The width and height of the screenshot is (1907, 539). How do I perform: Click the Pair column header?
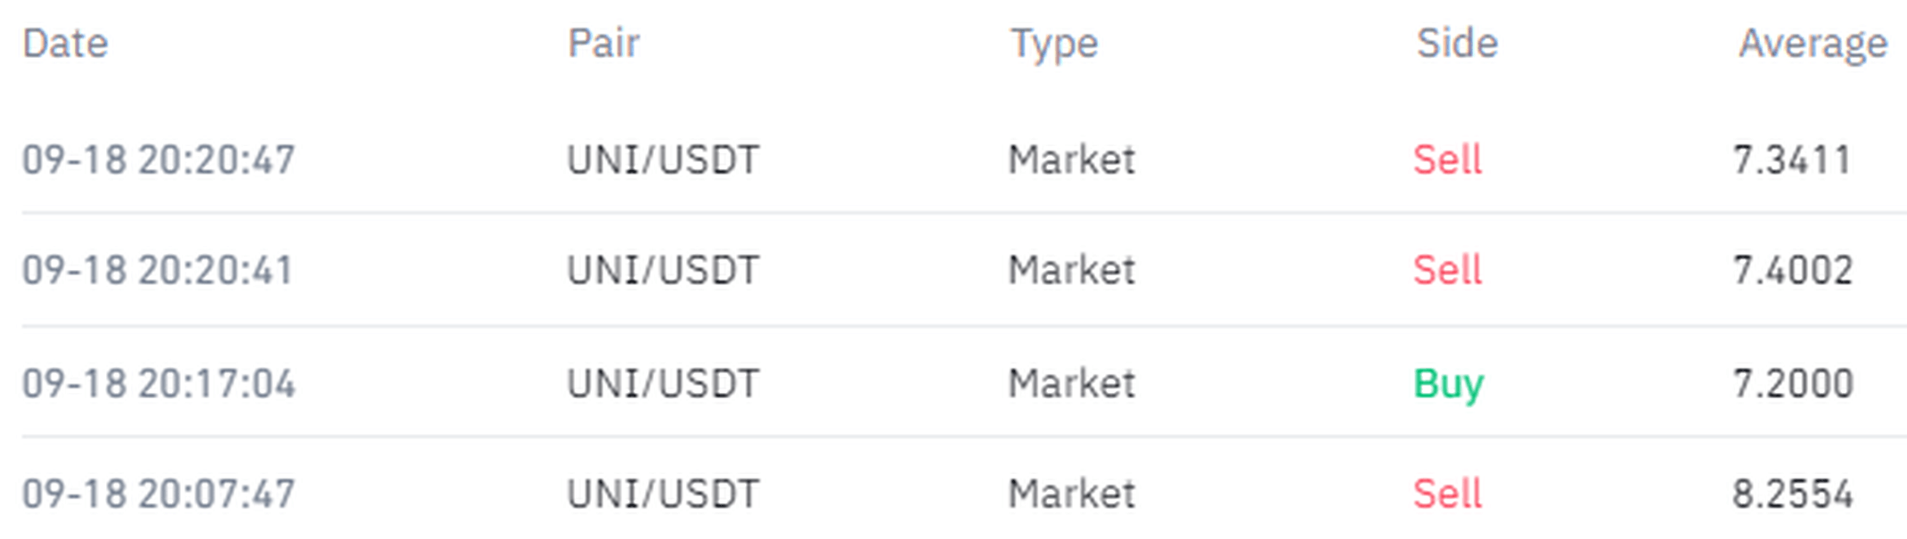pos(603,43)
